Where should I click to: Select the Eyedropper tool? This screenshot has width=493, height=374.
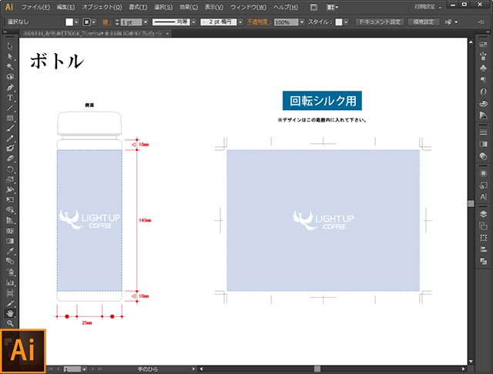(10, 251)
